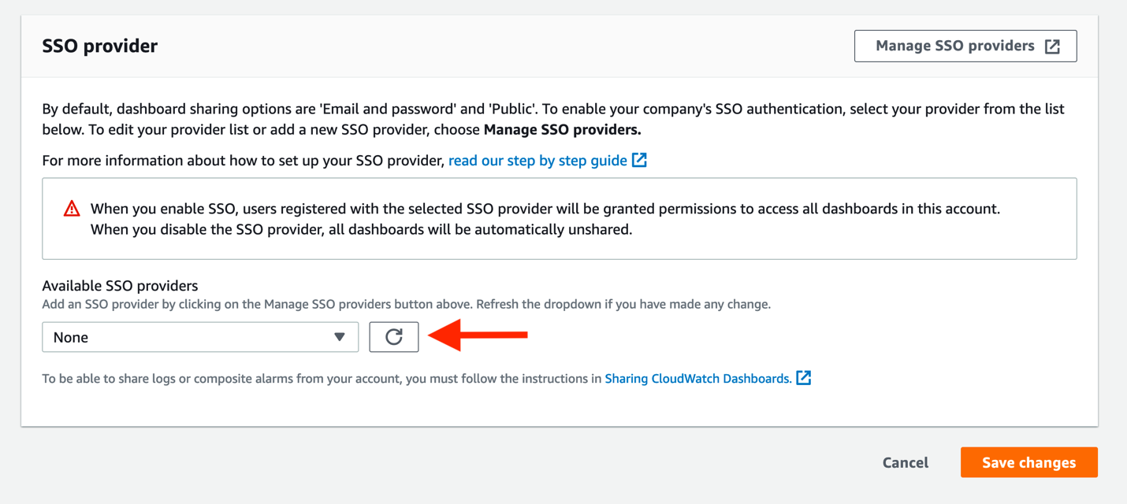Open the Available SSO providers dropdown
The image size is (1127, 504).
200,336
